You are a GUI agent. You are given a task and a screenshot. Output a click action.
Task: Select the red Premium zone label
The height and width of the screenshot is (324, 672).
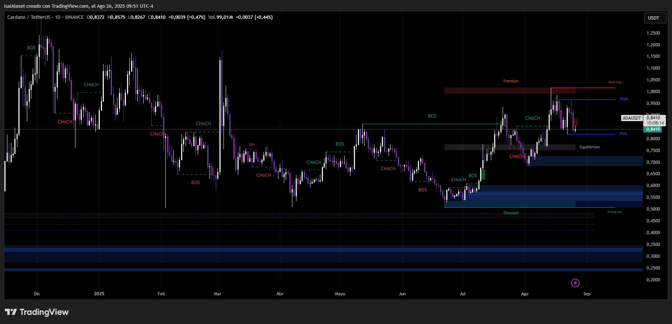[x=510, y=81]
